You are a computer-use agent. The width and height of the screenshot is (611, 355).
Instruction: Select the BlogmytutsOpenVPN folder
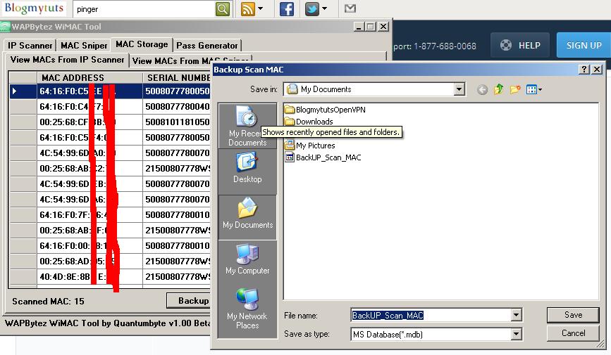[326, 110]
